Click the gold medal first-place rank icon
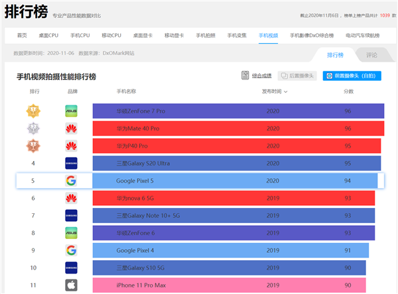Image resolution: width=398 pixels, height=294 pixels. (34, 111)
